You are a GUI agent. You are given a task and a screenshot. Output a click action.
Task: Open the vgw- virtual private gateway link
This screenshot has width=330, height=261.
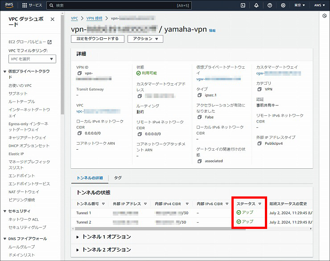pyautogui.click(x=219, y=79)
